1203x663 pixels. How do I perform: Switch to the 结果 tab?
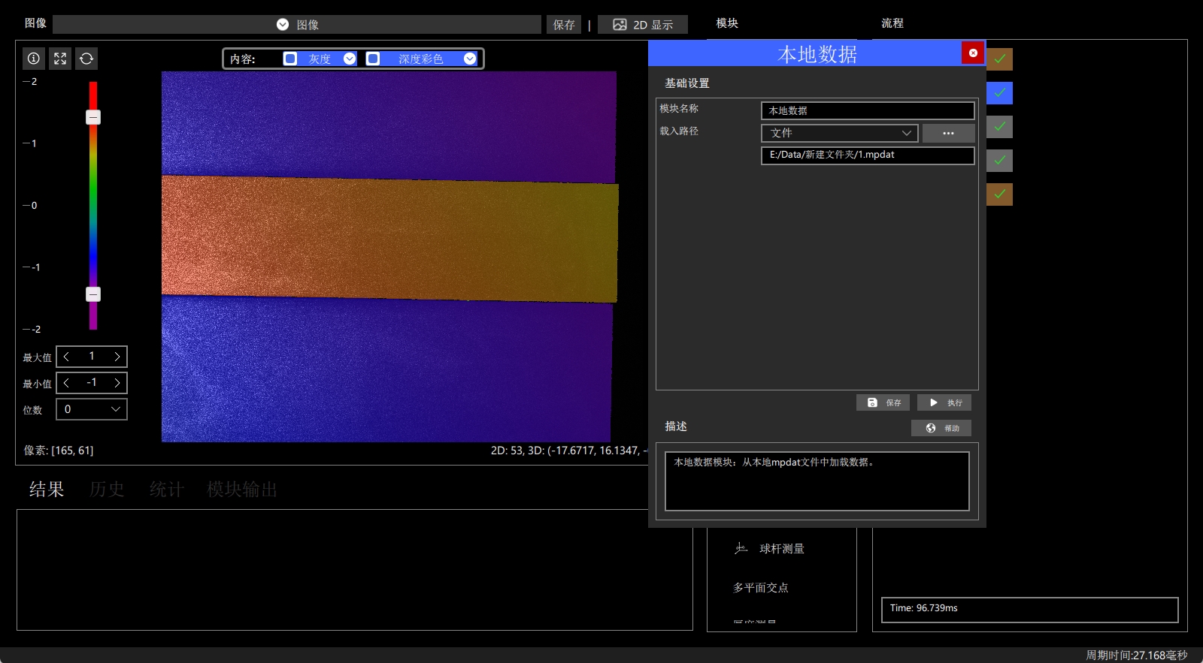47,490
